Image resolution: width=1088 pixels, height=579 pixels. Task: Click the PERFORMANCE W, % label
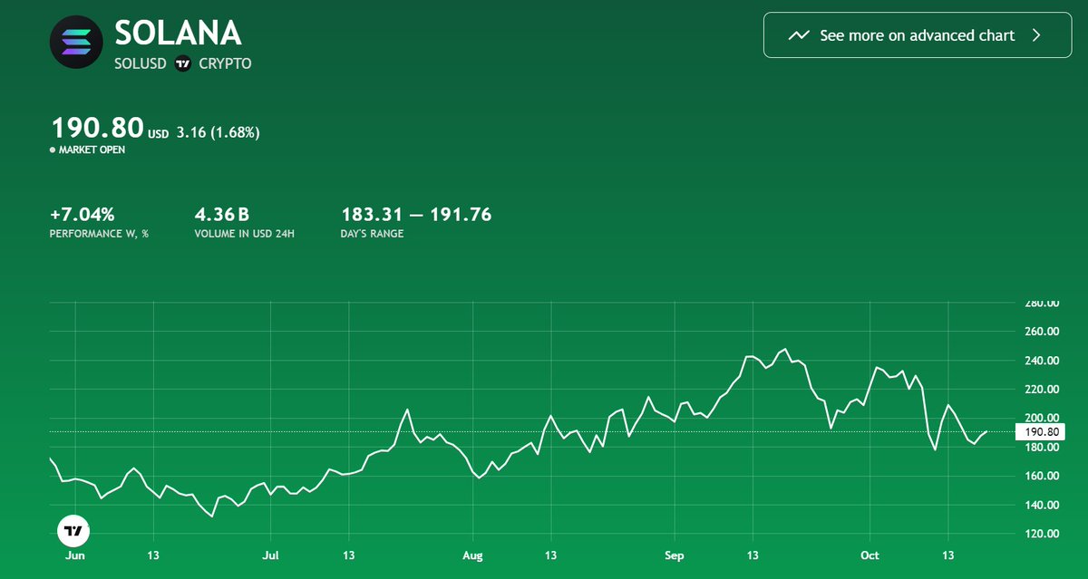click(100, 234)
